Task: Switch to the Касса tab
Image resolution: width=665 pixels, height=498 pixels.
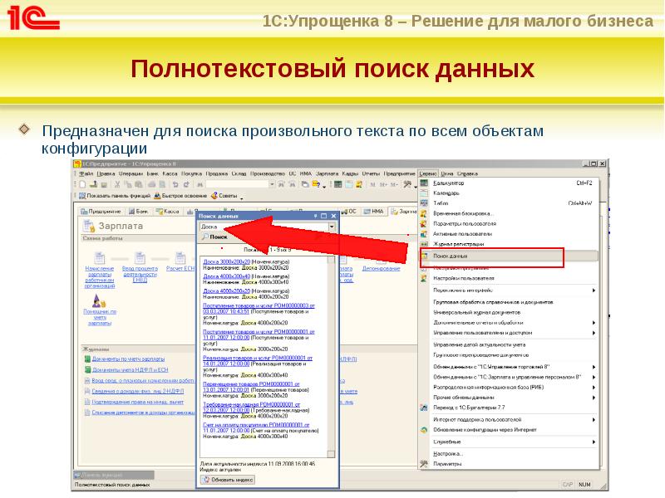Action: point(167,212)
